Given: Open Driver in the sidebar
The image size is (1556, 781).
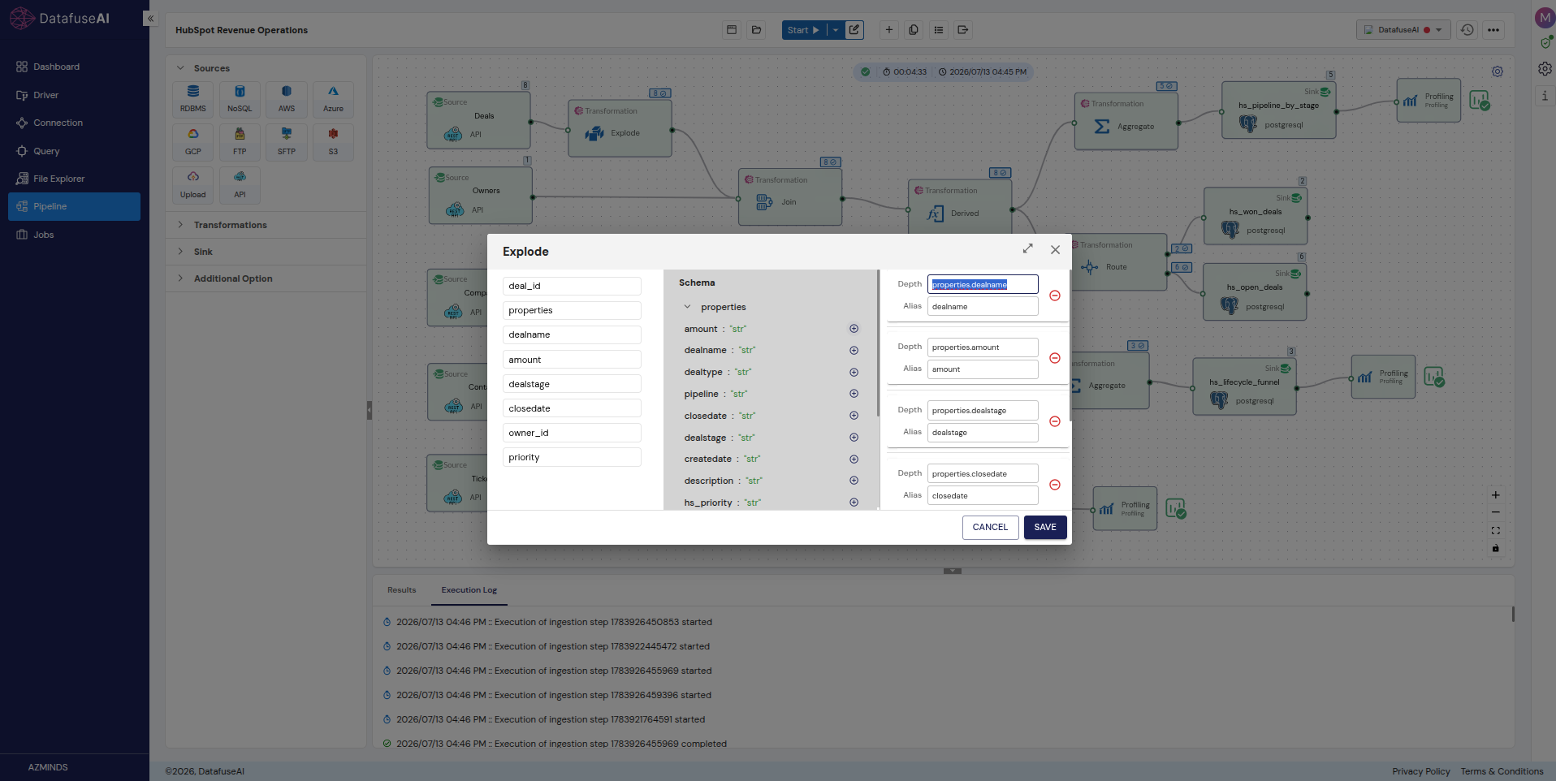Looking at the screenshot, I should tap(74, 95).
